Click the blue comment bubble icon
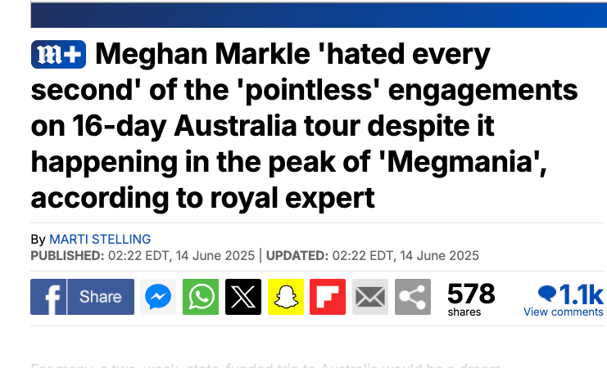This screenshot has height=368, width=607. (546, 293)
